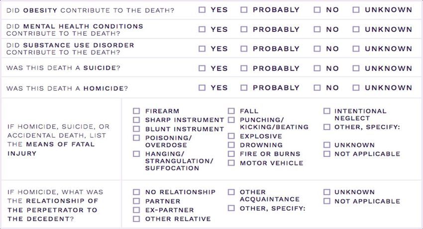Check YES for obesity contributing to death
This screenshot has width=423, height=229.
[x=202, y=10]
